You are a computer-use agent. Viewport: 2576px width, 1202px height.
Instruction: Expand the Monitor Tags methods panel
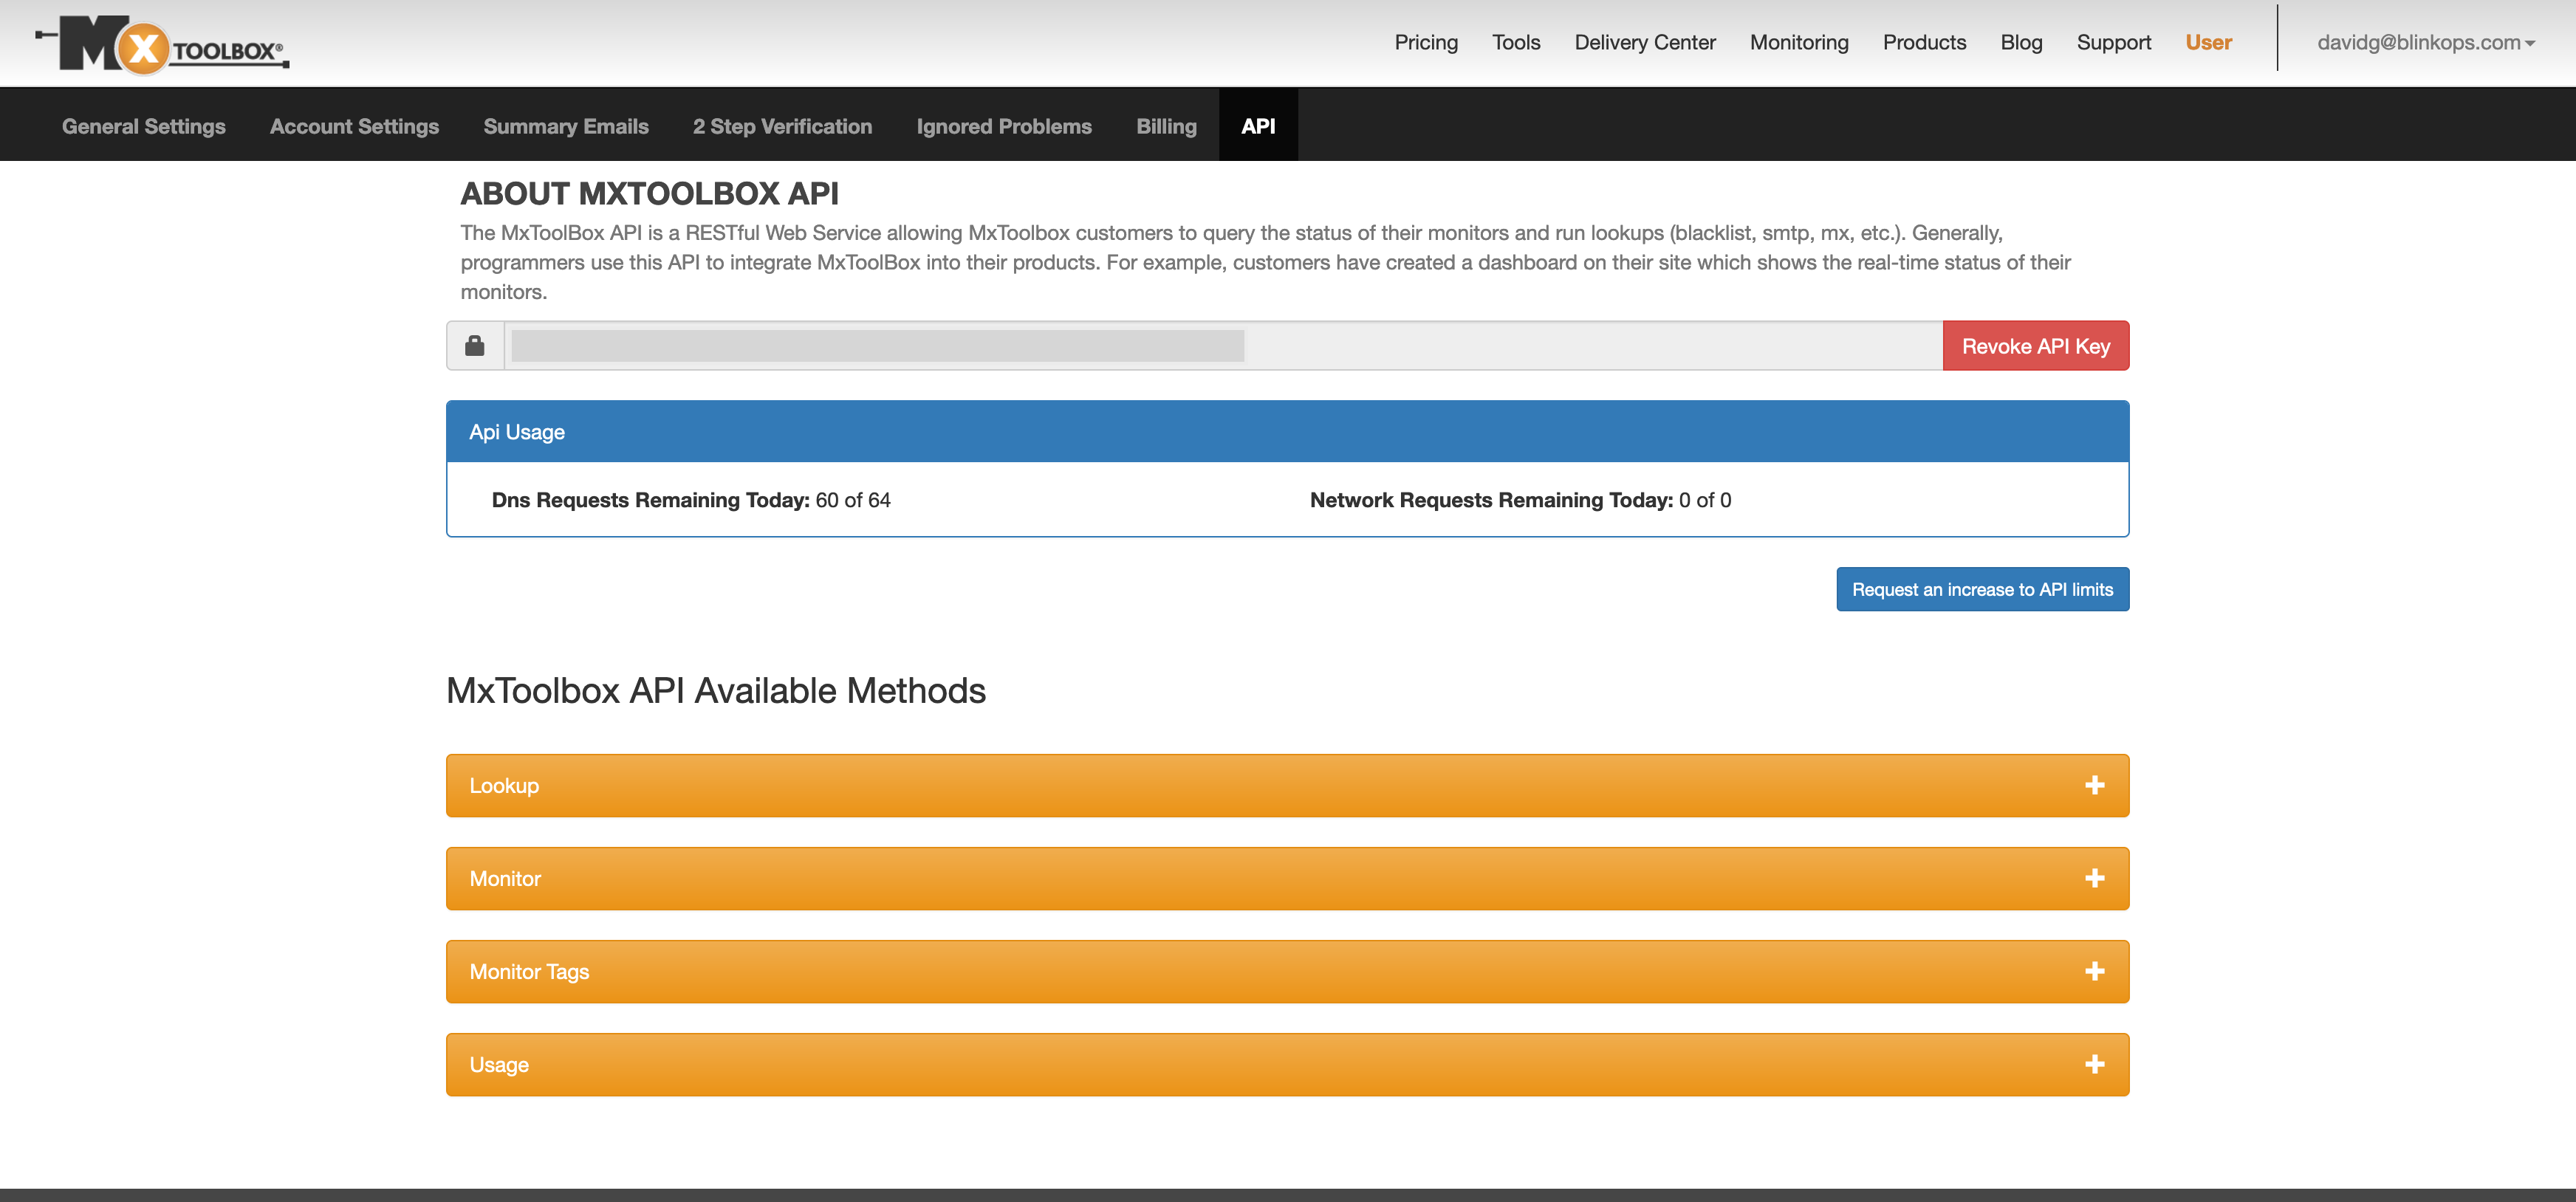(1287, 971)
